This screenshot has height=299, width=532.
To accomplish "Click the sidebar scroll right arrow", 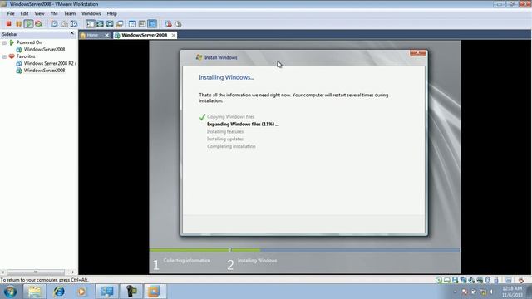I will point(72,272).
